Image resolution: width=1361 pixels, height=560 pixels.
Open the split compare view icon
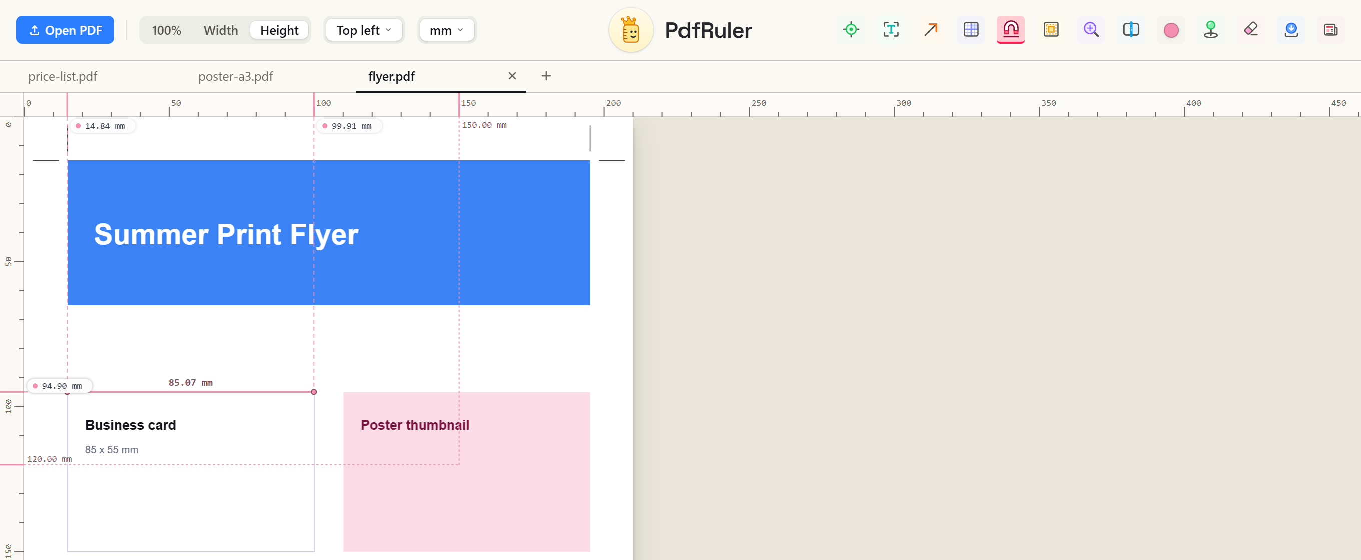(x=1131, y=30)
